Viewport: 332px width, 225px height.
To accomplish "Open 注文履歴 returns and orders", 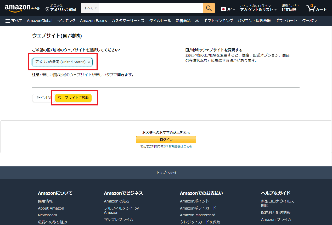I will point(291,8).
